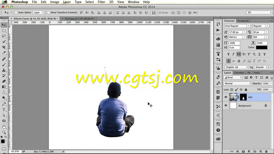
Task: Toggle Lock all layer button
Action: tap(246, 90)
